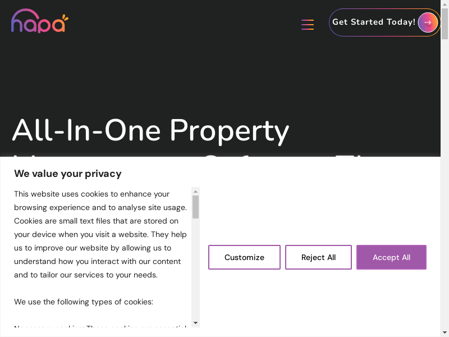
Task: Click the cookie notice scrollbar thumb
Action: [195, 207]
